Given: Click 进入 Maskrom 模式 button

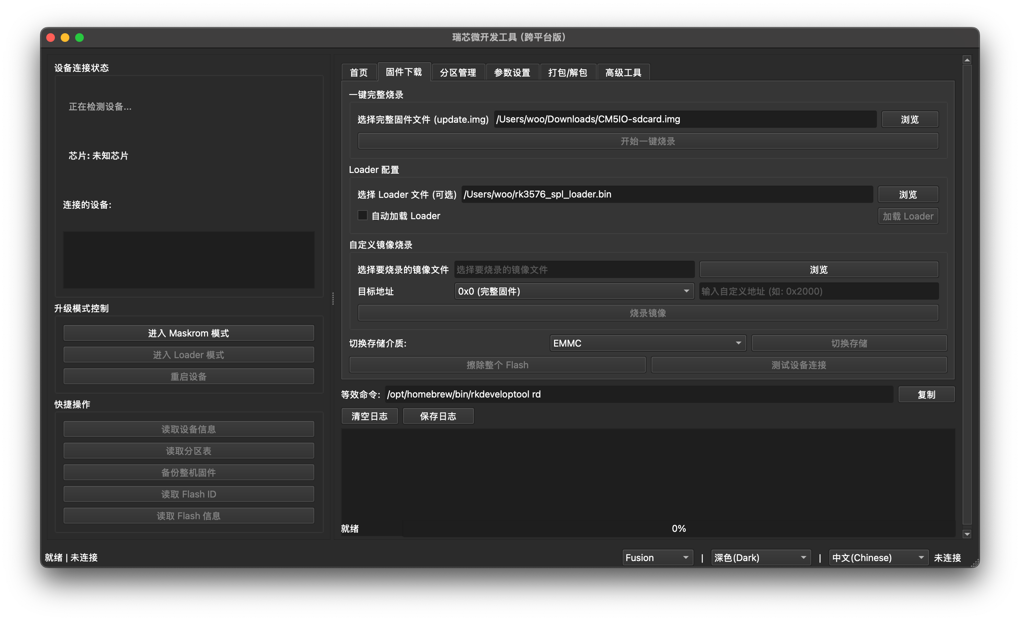Looking at the screenshot, I should [x=188, y=333].
